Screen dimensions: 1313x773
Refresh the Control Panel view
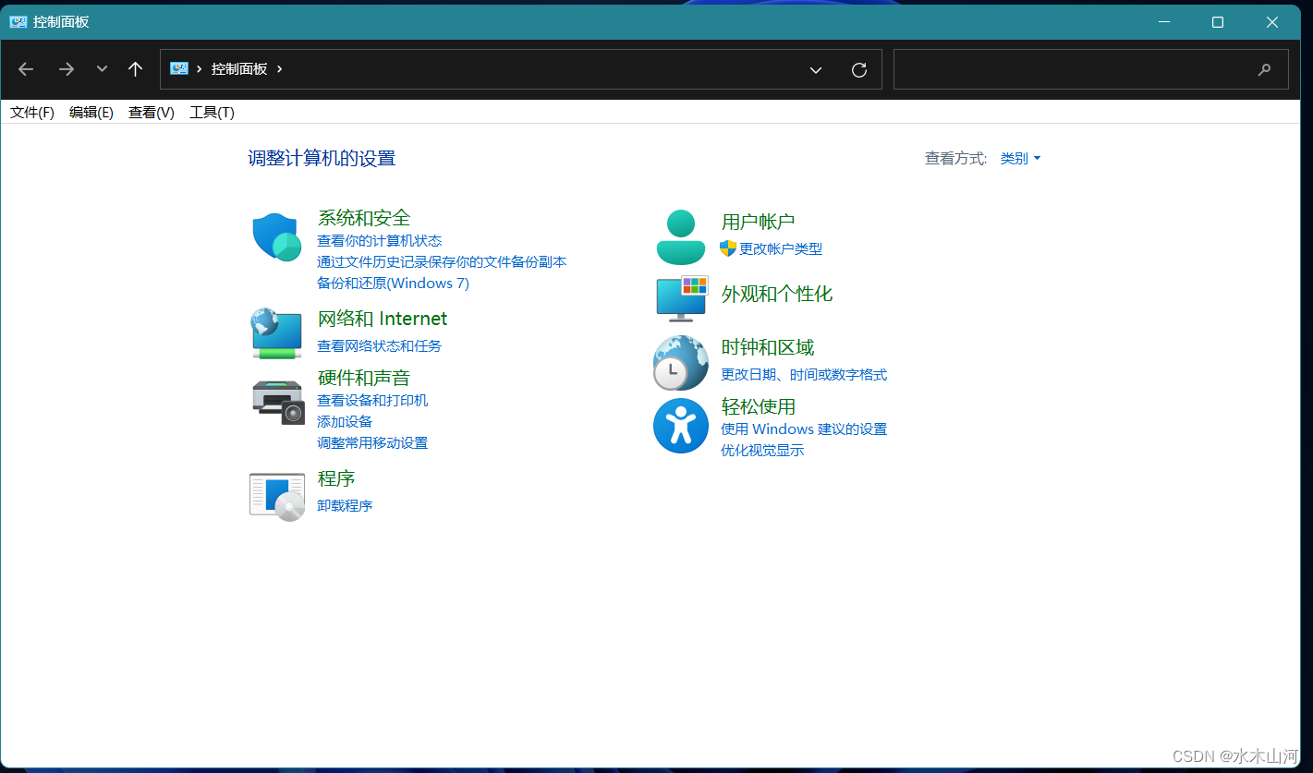pyautogui.click(x=859, y=69)
